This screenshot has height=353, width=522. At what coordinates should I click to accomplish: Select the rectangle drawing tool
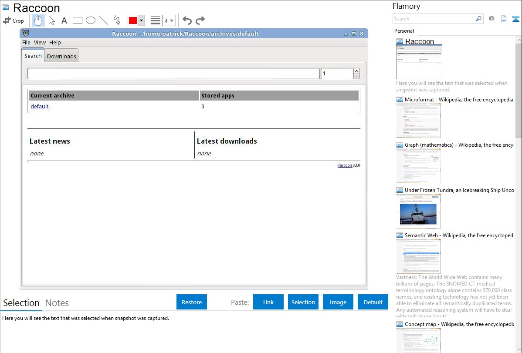pos(77,20)
